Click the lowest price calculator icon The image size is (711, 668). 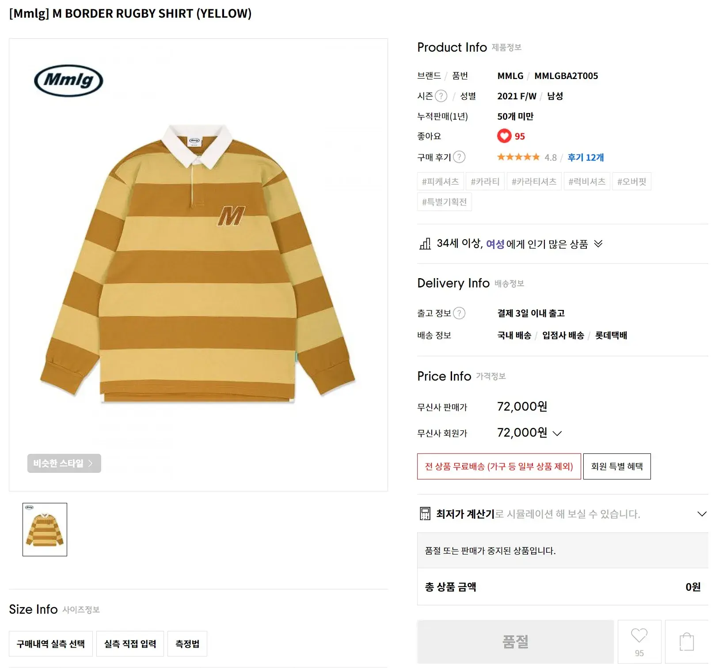[425, 513]
